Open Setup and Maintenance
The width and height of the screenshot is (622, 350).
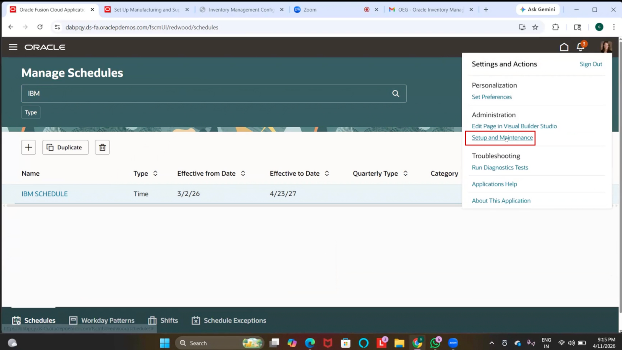tap(502, 138)
